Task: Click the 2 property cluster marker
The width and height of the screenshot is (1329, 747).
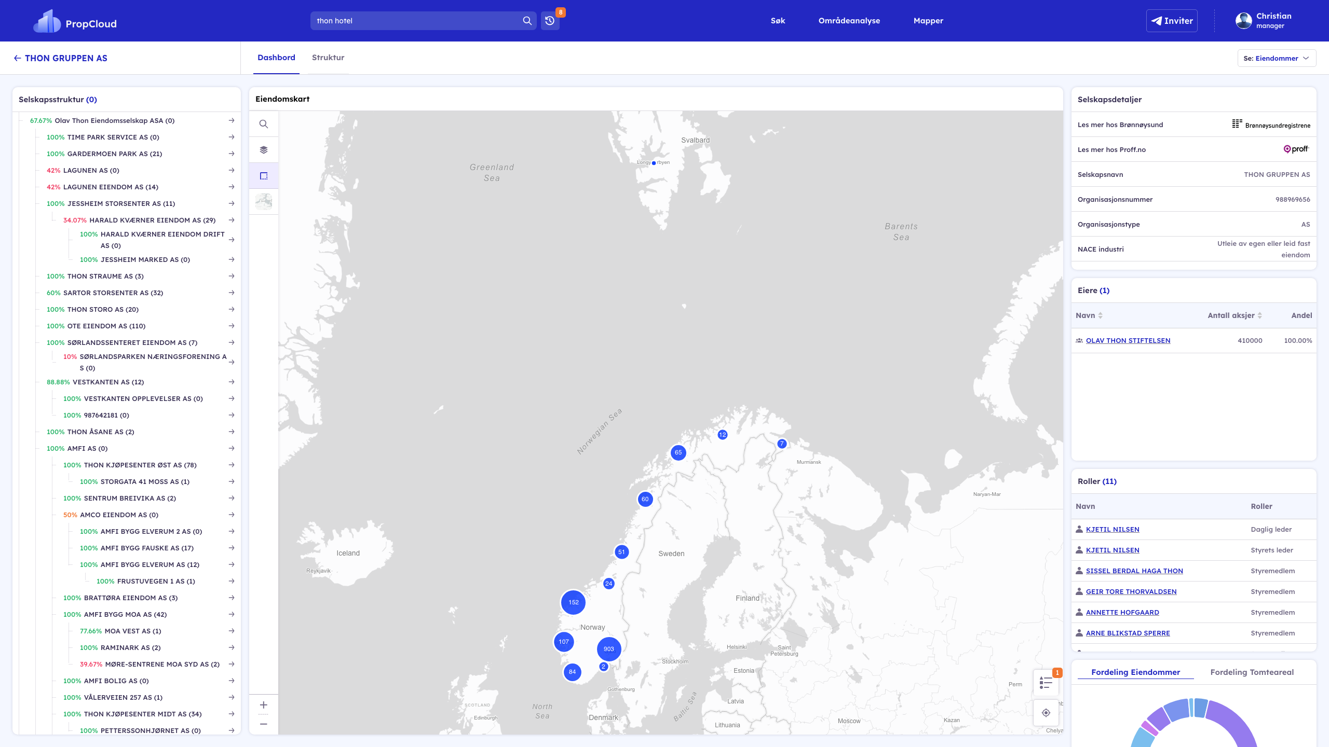Action: (x=603, y=667)
